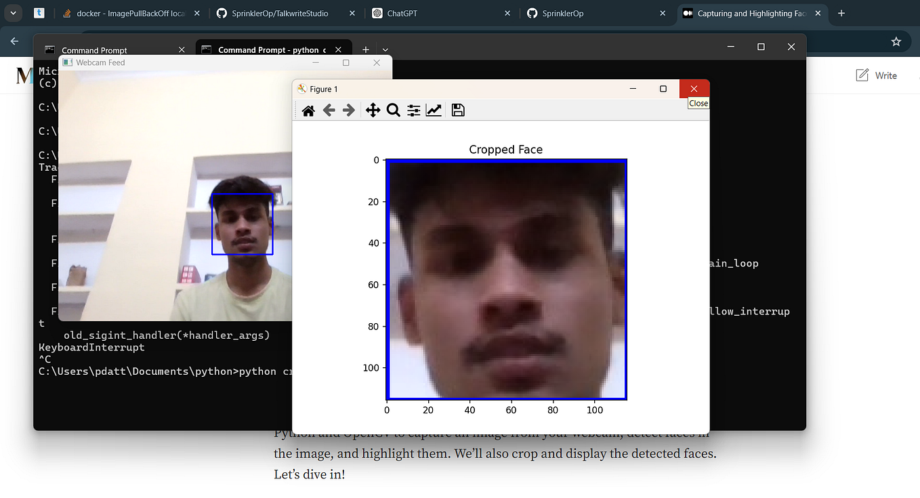920x498 pixels.
Task: Open a new browser tab with the plus button
Action: pos(841,12)
